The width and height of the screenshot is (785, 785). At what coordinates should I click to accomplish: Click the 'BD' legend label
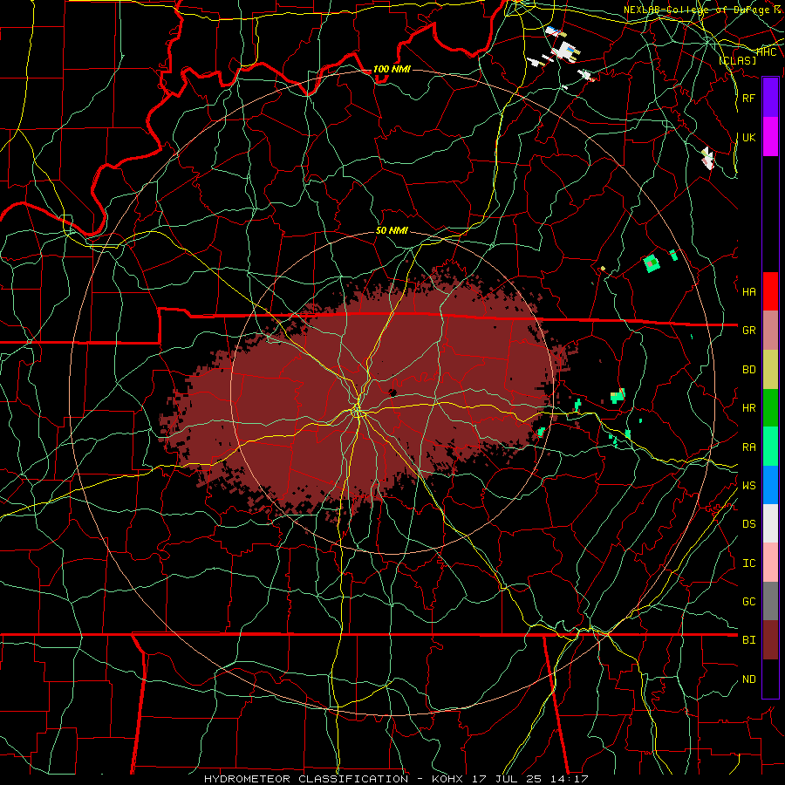click(x=748, y=370)
